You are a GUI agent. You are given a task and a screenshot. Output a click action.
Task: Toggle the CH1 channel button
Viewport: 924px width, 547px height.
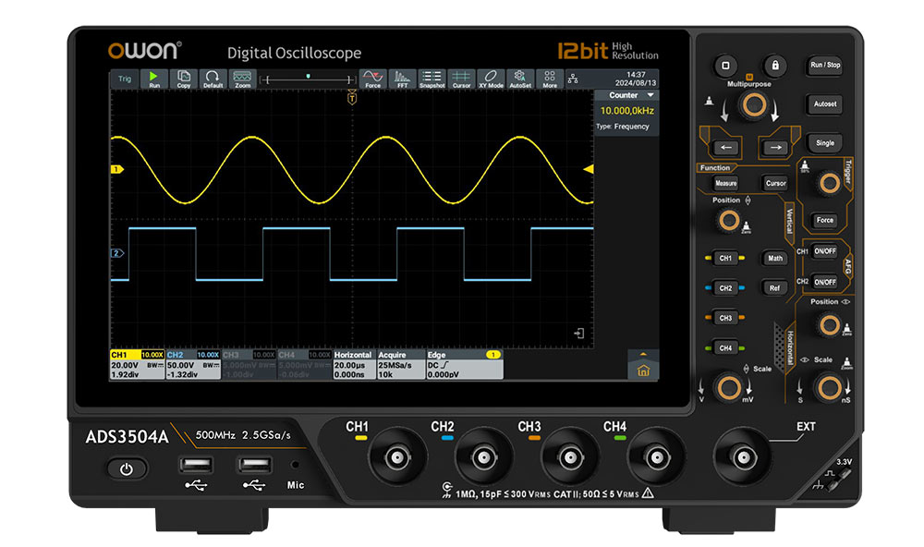(x=725, y=258)
